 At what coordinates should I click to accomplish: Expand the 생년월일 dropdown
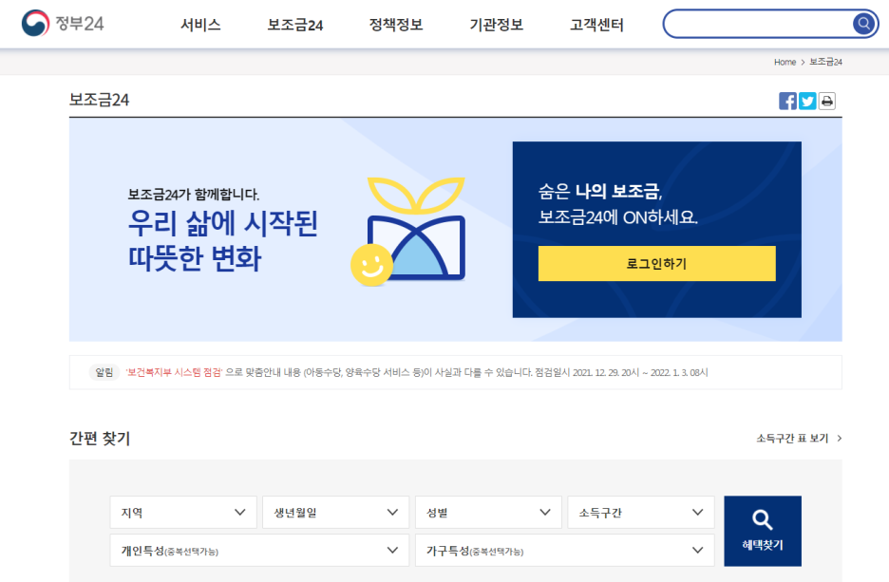(x=335, y=513)
